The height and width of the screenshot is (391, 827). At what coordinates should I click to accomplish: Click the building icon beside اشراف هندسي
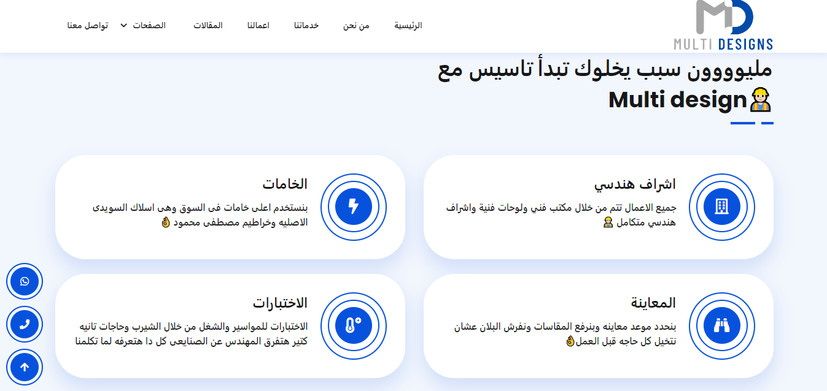[722, 207]
